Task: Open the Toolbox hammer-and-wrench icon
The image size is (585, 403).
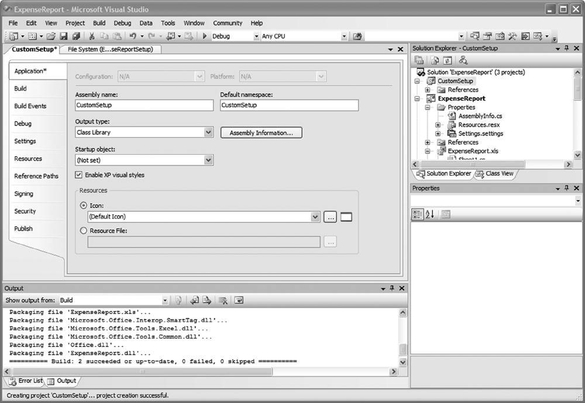Action: (x=512, y=36)
